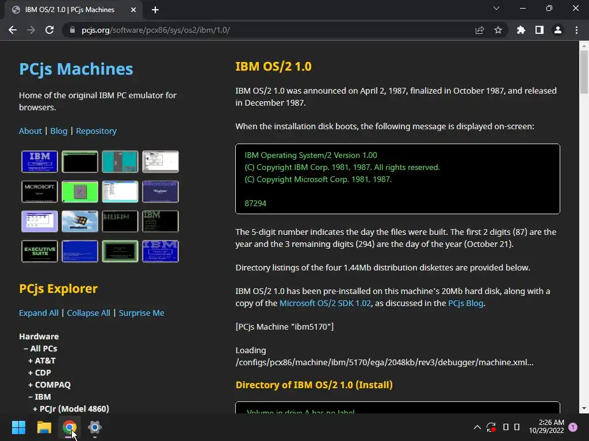The width and height of the screenshot is (589, 441).
Task: Open the notification count badge
Action: coord(573,427)
